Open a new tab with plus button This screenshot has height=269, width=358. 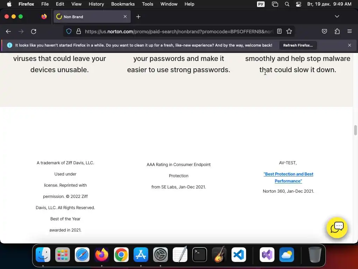click(138, 17)
